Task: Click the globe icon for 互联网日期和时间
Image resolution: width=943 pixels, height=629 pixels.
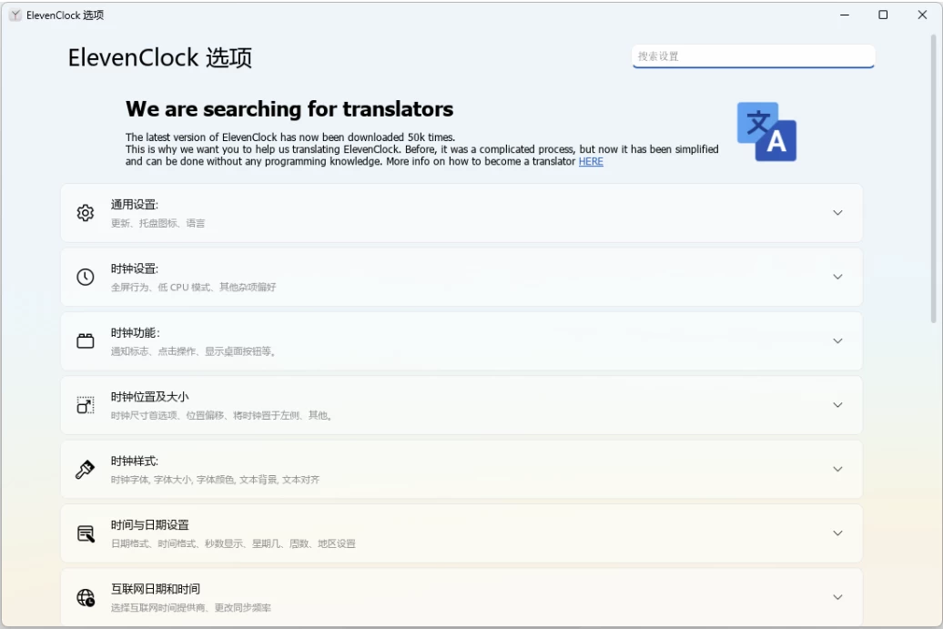Action: coord(86,598)
